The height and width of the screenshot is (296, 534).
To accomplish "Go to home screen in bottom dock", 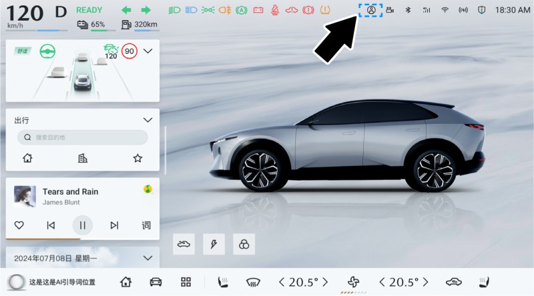I will [125, 282].
